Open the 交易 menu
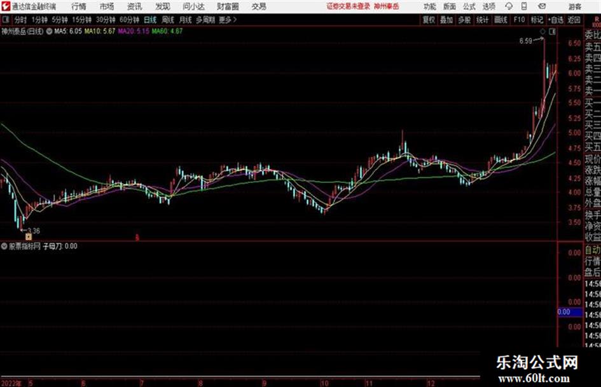This screenshot has width=601, height=387. pyautogui.click(x=259, y=6)
